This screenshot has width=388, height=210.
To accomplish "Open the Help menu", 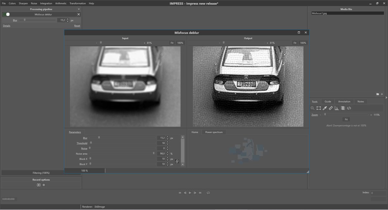I will click(x=92, y=3).
